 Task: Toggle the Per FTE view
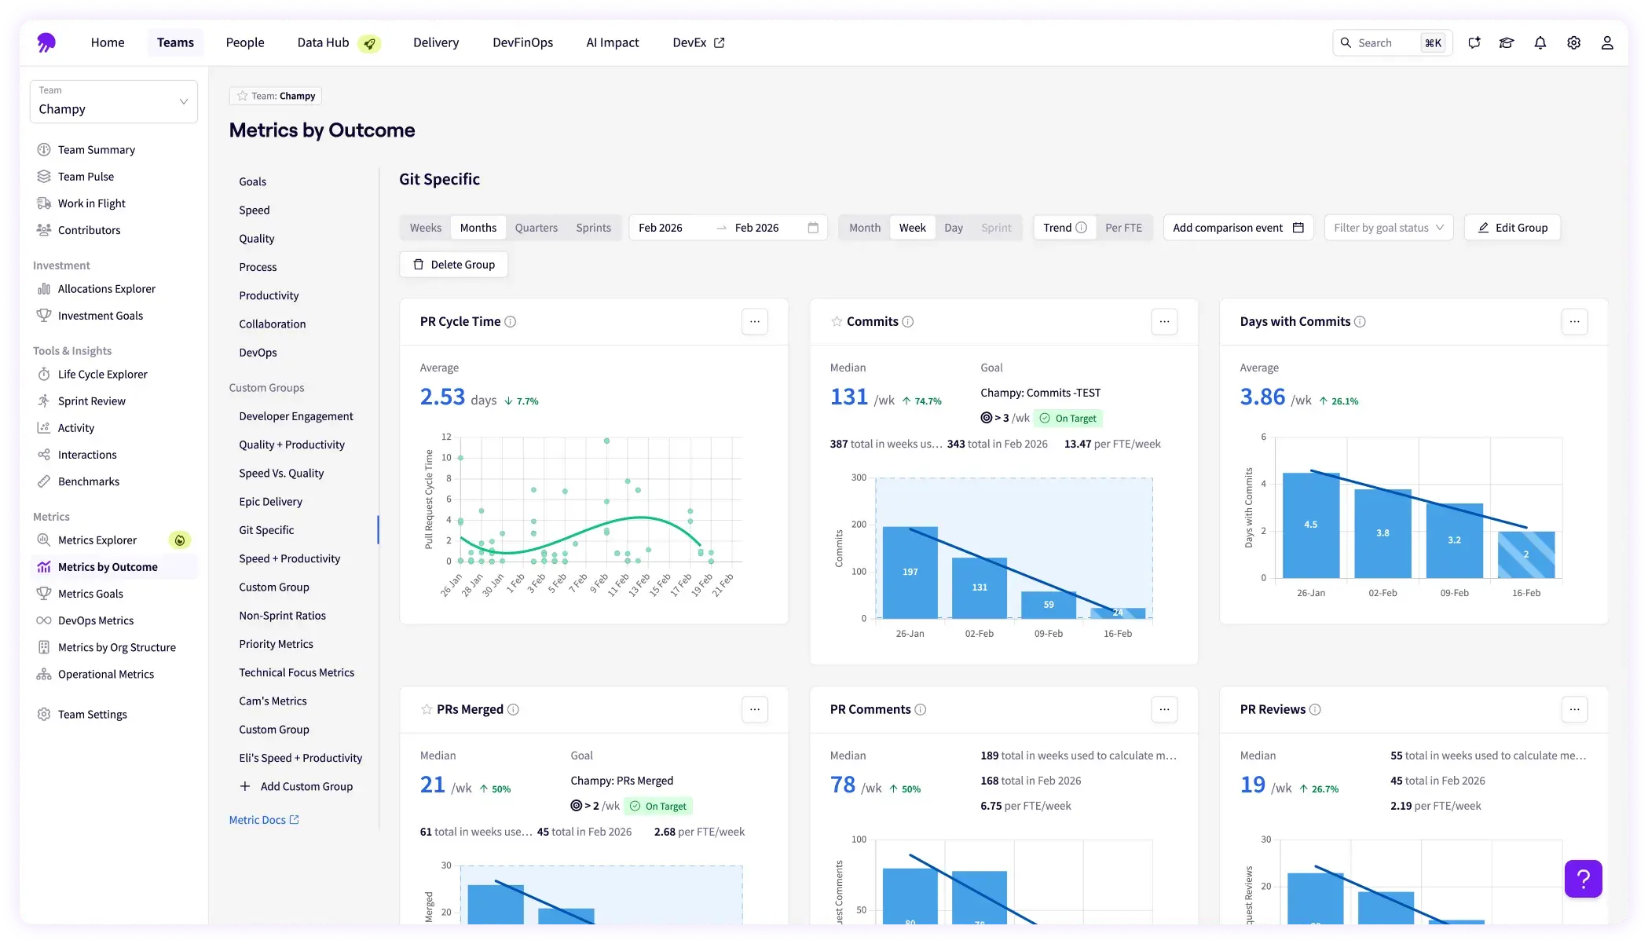[x=1123, y=228]
